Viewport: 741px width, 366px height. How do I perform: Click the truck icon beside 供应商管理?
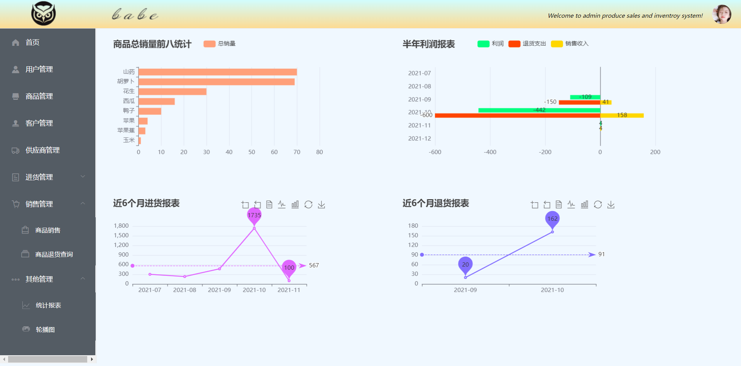(15, 150)
